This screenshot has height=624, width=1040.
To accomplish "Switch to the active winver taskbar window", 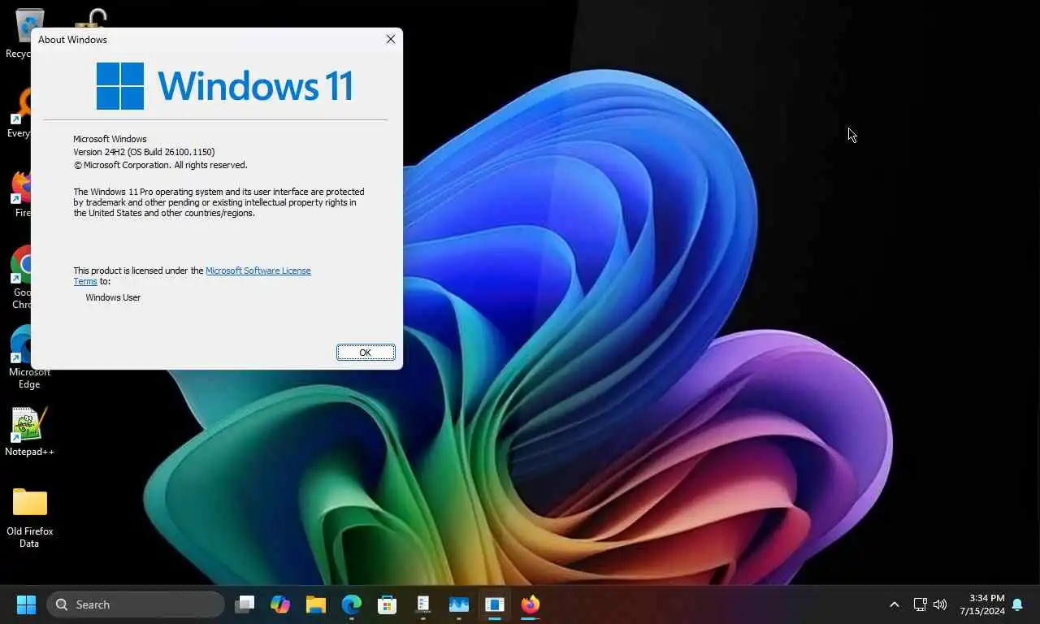I will point(495,604).
